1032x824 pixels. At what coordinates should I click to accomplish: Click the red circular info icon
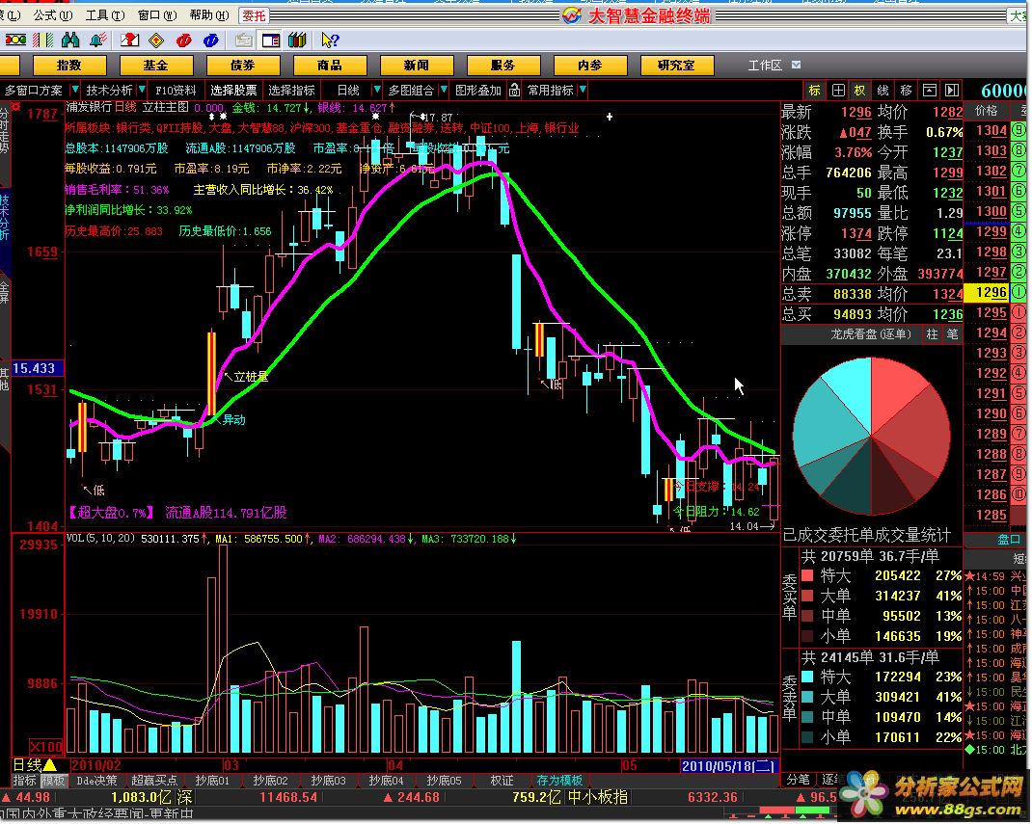[183, 40]
